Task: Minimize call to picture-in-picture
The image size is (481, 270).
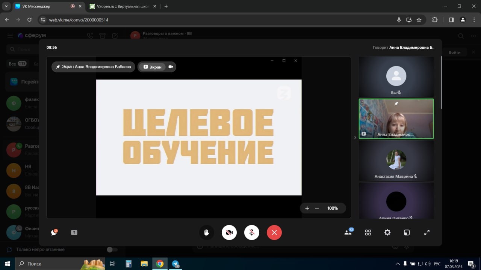Action: click(407, 232)
